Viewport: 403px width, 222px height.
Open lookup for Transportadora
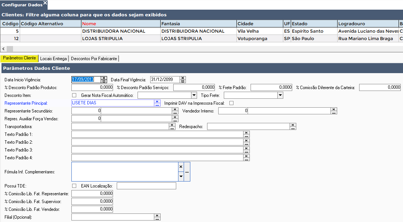(x=172, y=128)
